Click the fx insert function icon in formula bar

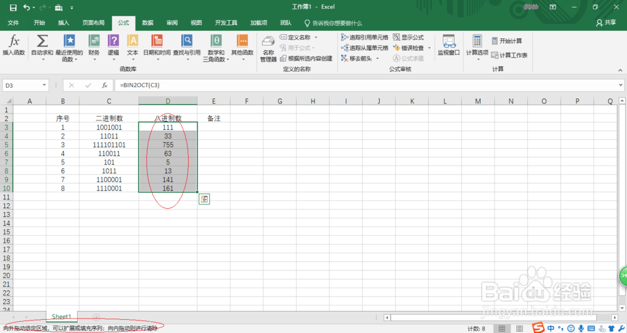point(104,85)
